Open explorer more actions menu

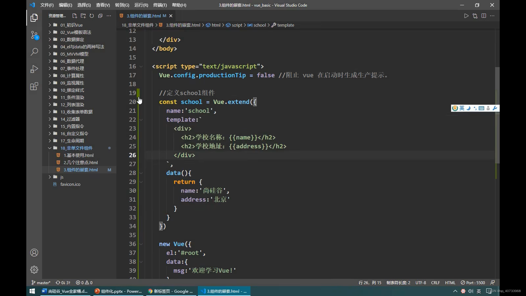pos(109,16)
